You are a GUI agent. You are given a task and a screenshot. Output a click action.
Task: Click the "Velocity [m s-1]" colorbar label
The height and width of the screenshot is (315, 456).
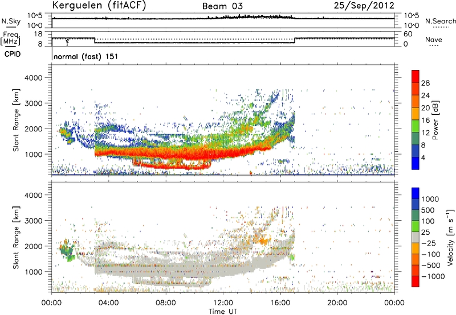tap(450, 237)
